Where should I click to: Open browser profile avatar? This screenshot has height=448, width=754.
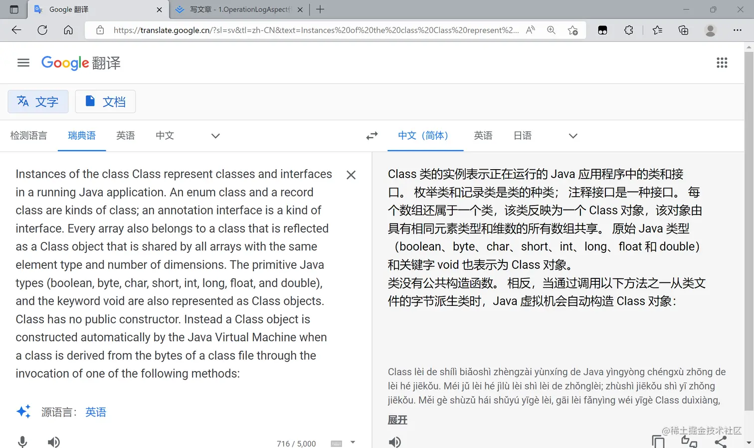(710, 30)
